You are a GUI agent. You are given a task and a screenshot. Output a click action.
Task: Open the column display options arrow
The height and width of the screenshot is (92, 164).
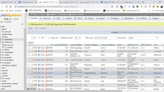pos(52,45)
